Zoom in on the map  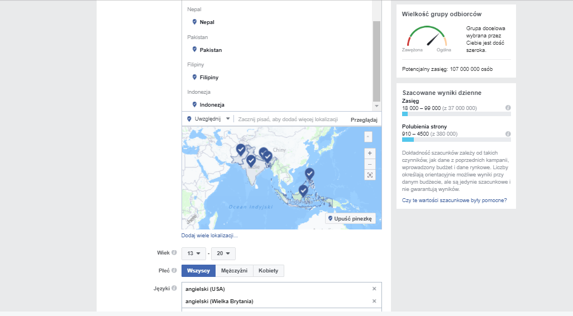pos(369,153)
